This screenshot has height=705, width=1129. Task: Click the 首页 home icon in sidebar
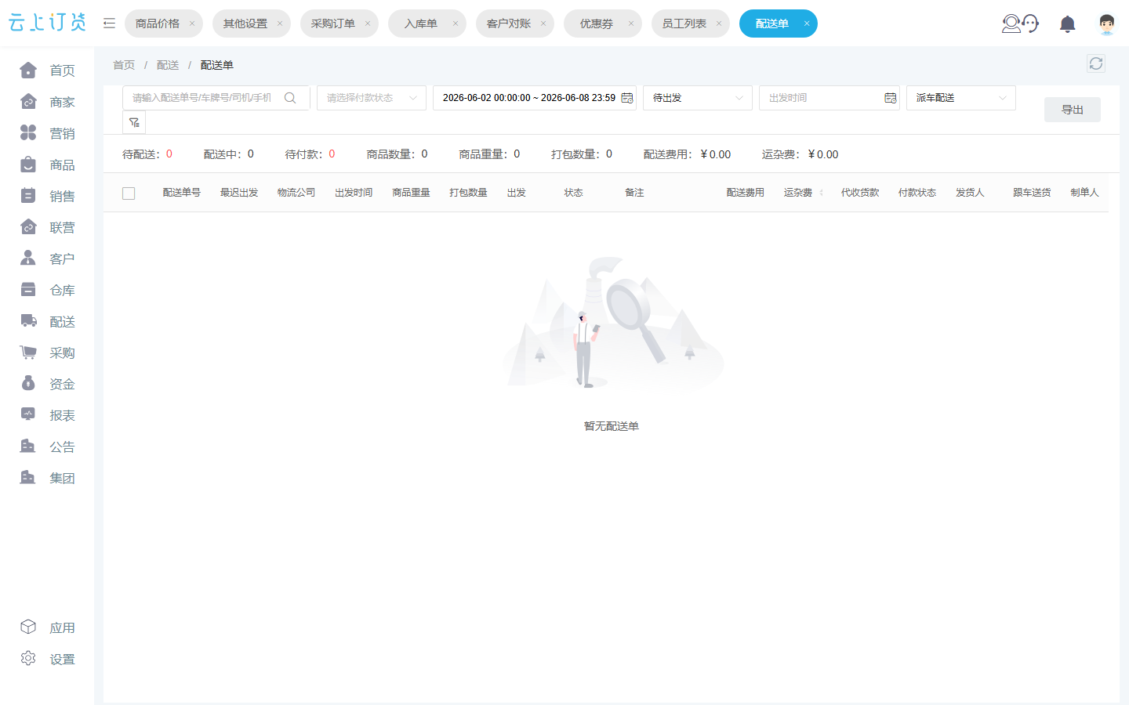click(x=28, y=70)
